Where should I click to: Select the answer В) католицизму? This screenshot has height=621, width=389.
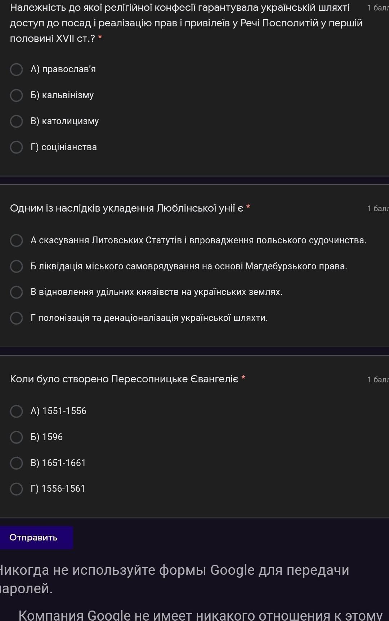tap(16, 121)
